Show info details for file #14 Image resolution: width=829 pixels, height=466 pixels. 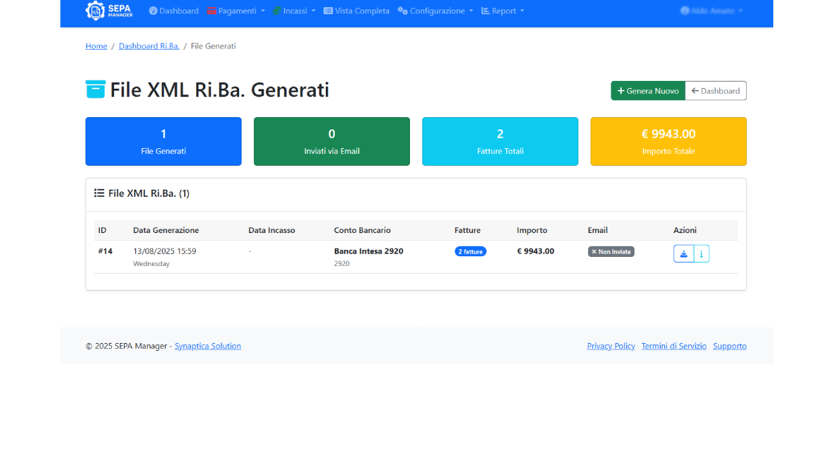(701, 254)
